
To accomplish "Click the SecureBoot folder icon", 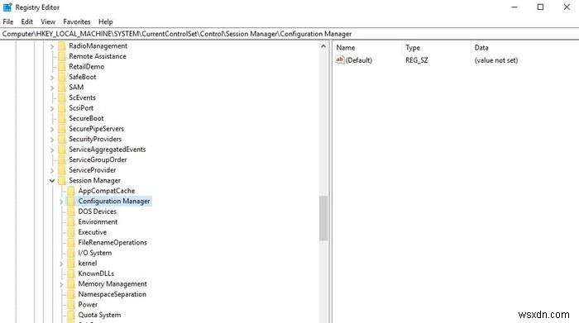I will click(62, 118).
